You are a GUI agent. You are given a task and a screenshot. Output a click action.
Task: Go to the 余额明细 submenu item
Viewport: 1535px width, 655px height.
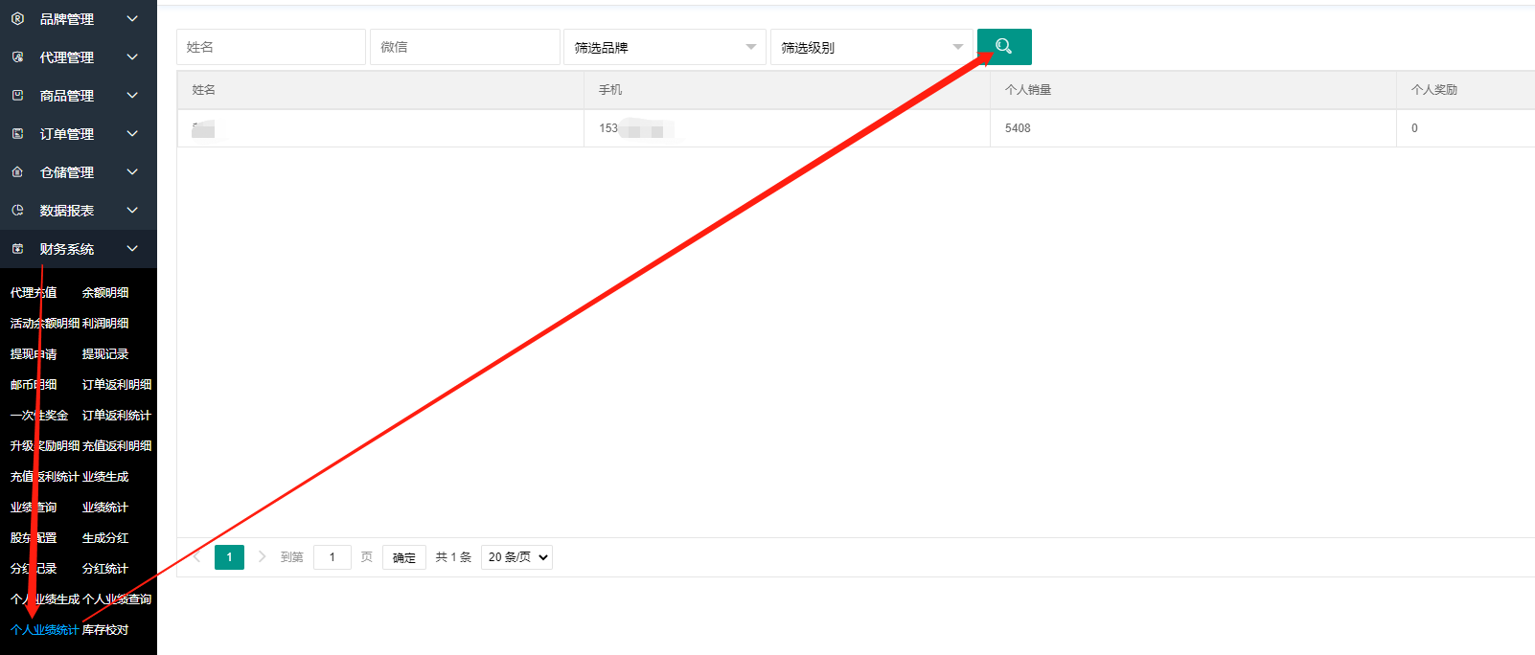105,293
